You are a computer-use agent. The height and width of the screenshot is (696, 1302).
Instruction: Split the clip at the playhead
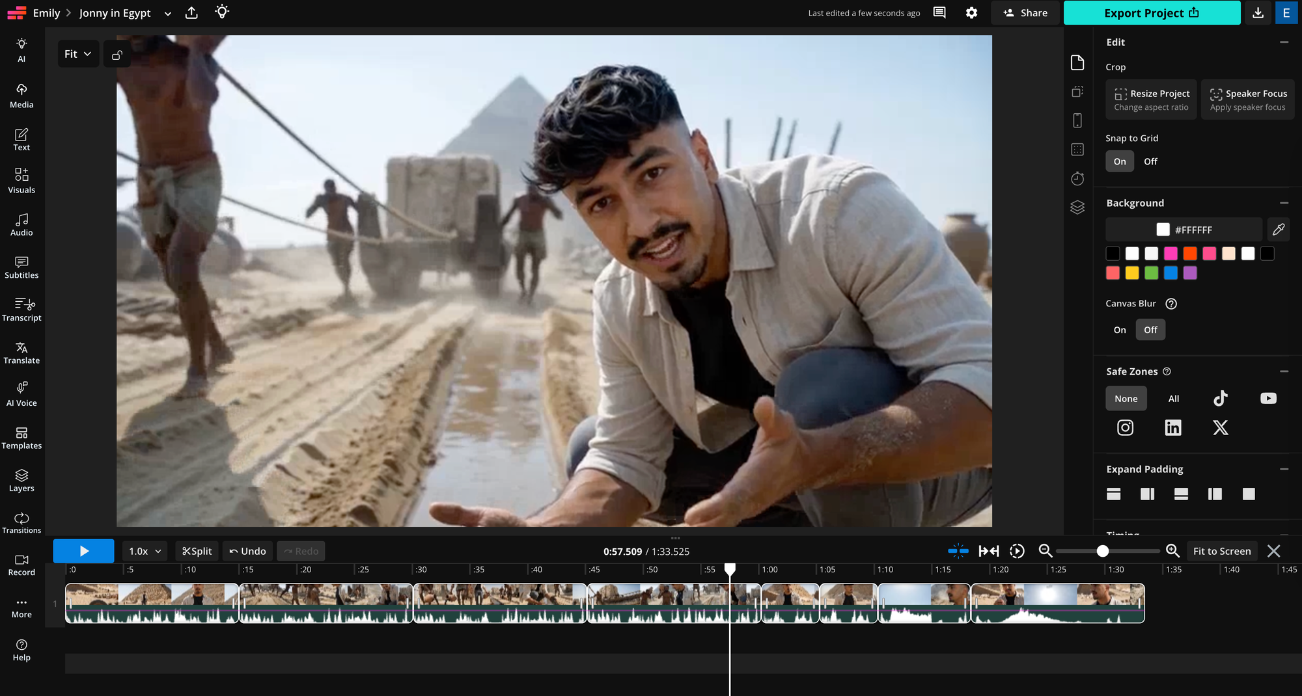[197, 551]
